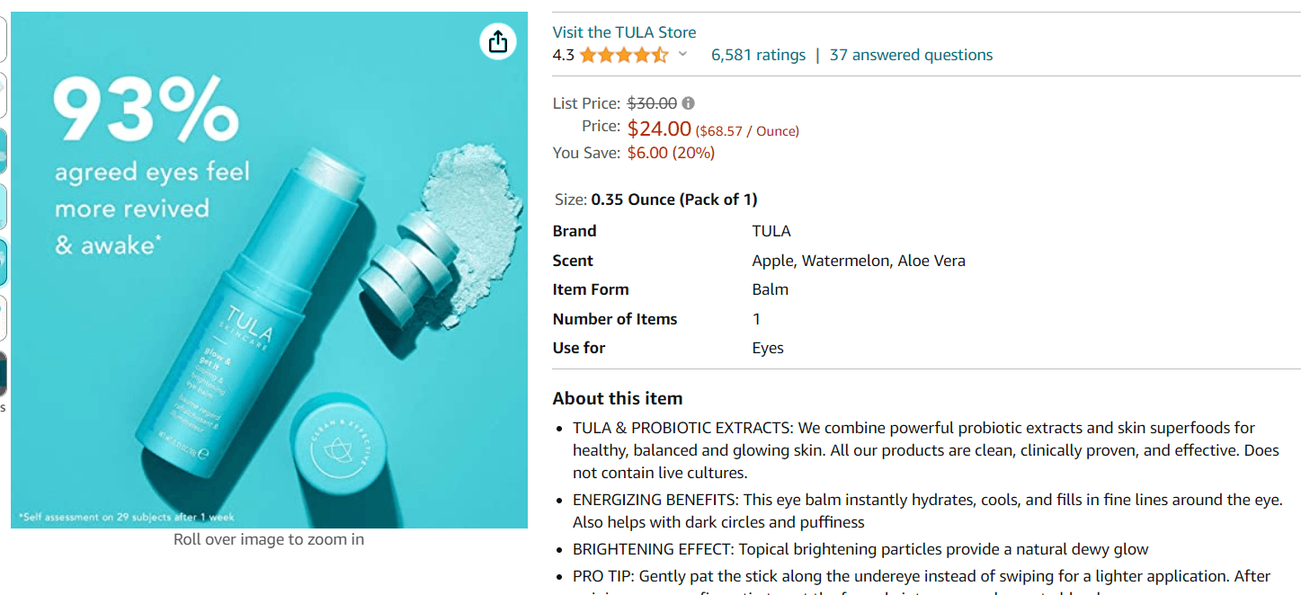The width and height of the screenshot is (1301, 595).
Task: Click the $68.57 per ounce unit price
Action: (747, 131)
